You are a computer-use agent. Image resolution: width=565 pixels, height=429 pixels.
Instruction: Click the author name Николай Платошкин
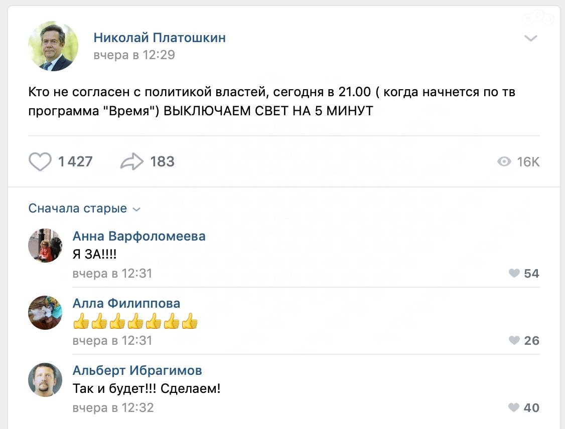pos(160,38)
